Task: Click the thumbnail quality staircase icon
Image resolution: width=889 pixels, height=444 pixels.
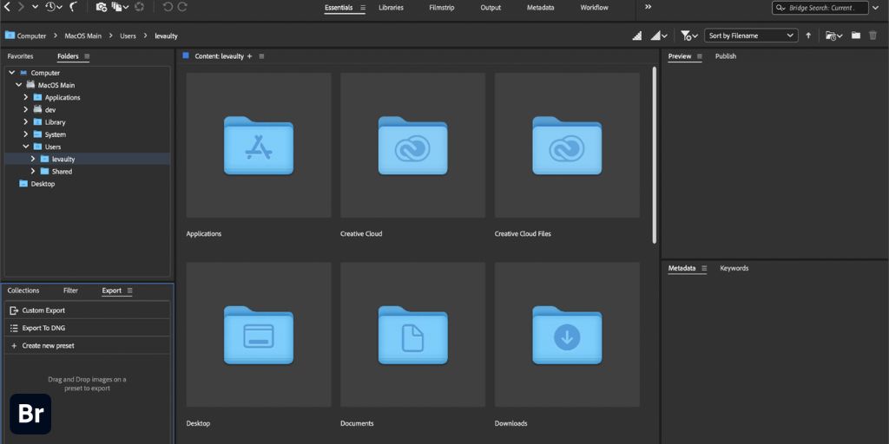Action: (637, 36)
